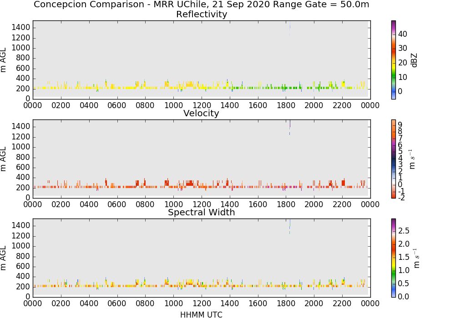Click the m AGL label of Velocity plot
Image resolution: width=455 pixels, height=318 pixels.
click(3, 159)
